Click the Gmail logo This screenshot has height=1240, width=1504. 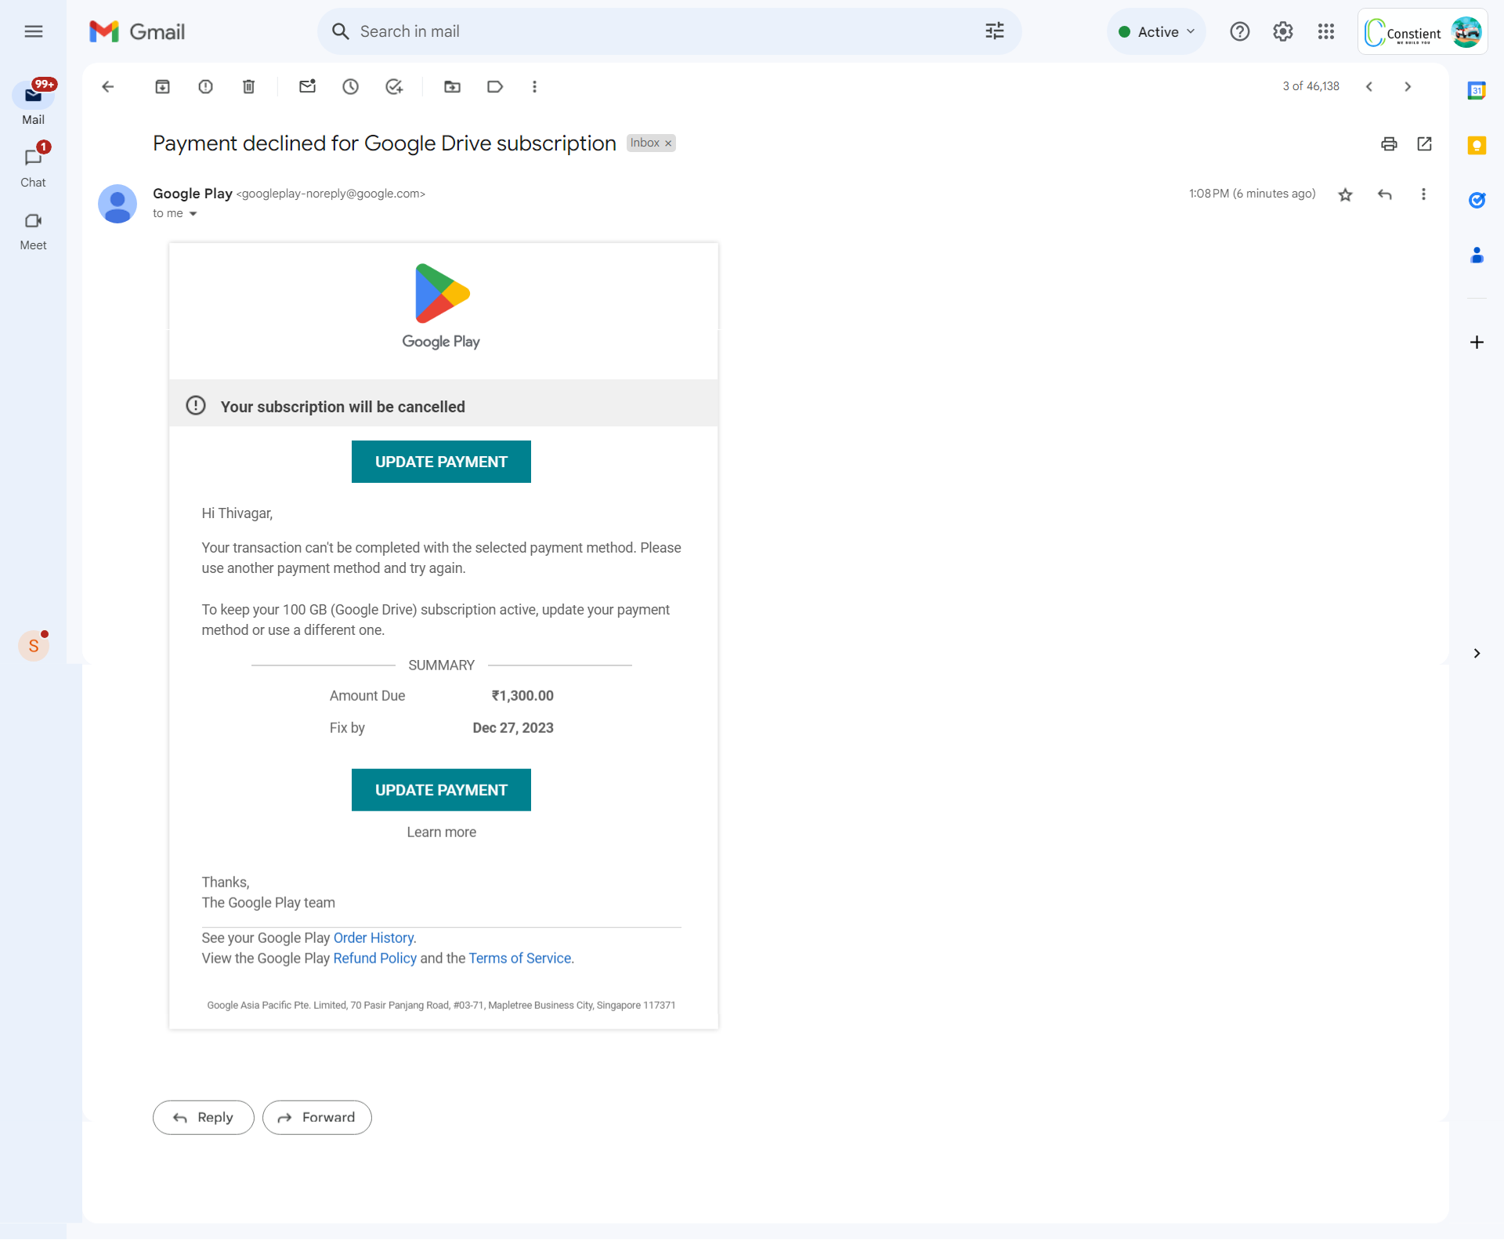point(138,31)
